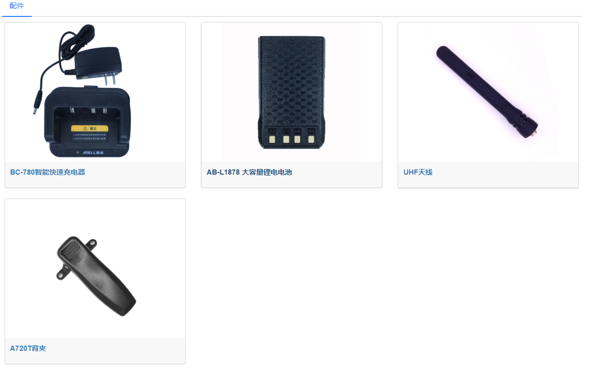The image size is (590, 379).
Task: Open the A720T背夹 product link
Action: [x=28, y=349]
